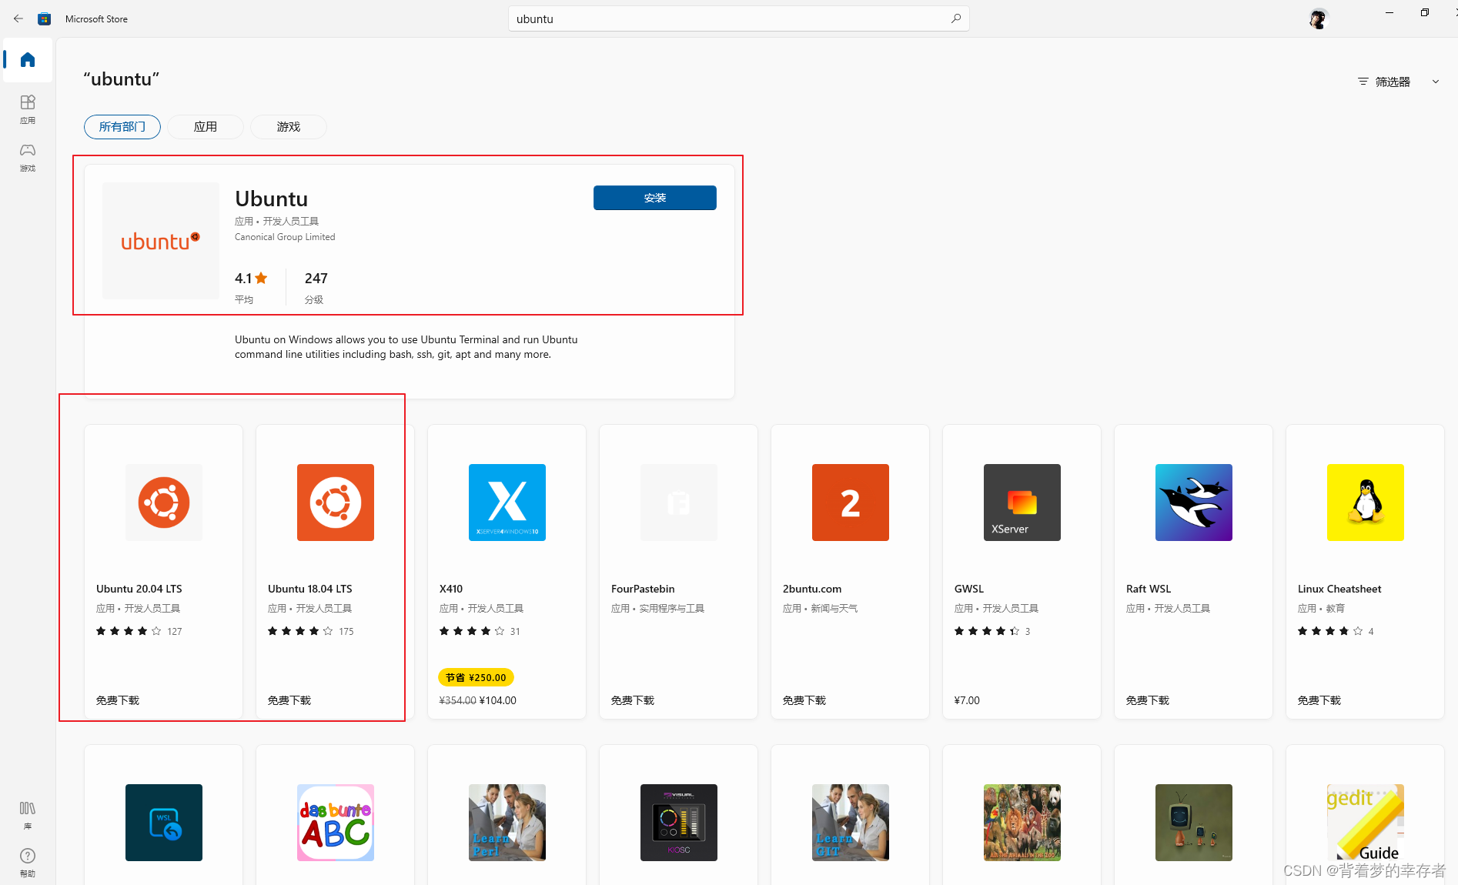Click the "ubuntu" results heading
The width and height of the screenshot is (1458, 885).
tap(121, 79)
